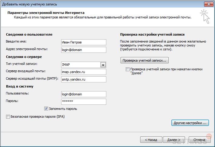The height and width of the screenshot is (147, 215).
Task: Click the Введите имя label
Action: coord(16,42)
